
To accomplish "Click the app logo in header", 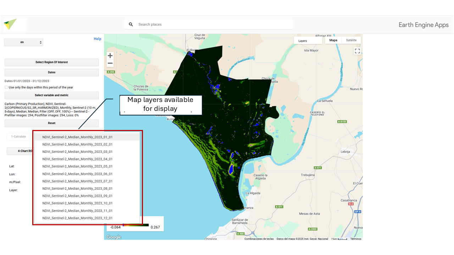I will 10,24.
